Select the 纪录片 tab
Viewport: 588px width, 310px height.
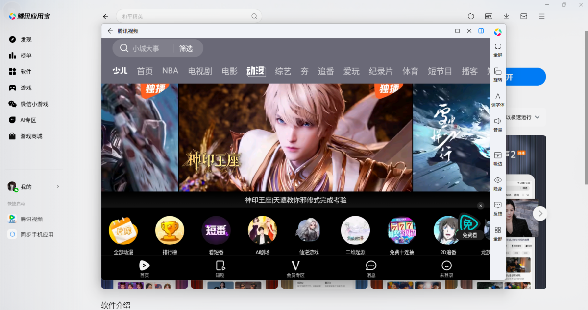pos(381,71)
